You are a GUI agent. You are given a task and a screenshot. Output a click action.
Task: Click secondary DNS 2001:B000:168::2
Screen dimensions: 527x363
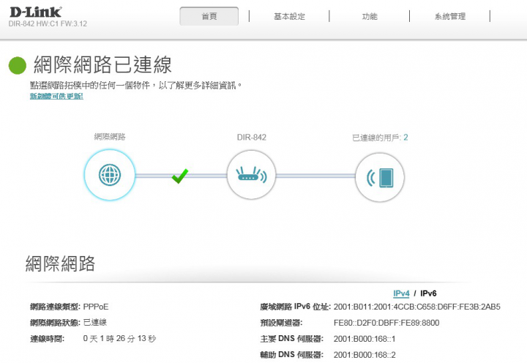point(365,355)
